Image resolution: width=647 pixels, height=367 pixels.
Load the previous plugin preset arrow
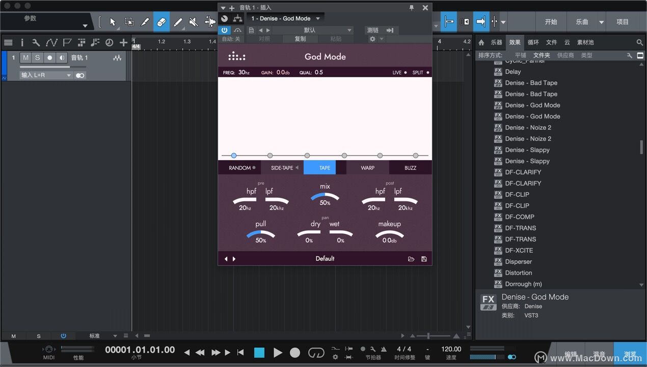(x=226, y=259)
